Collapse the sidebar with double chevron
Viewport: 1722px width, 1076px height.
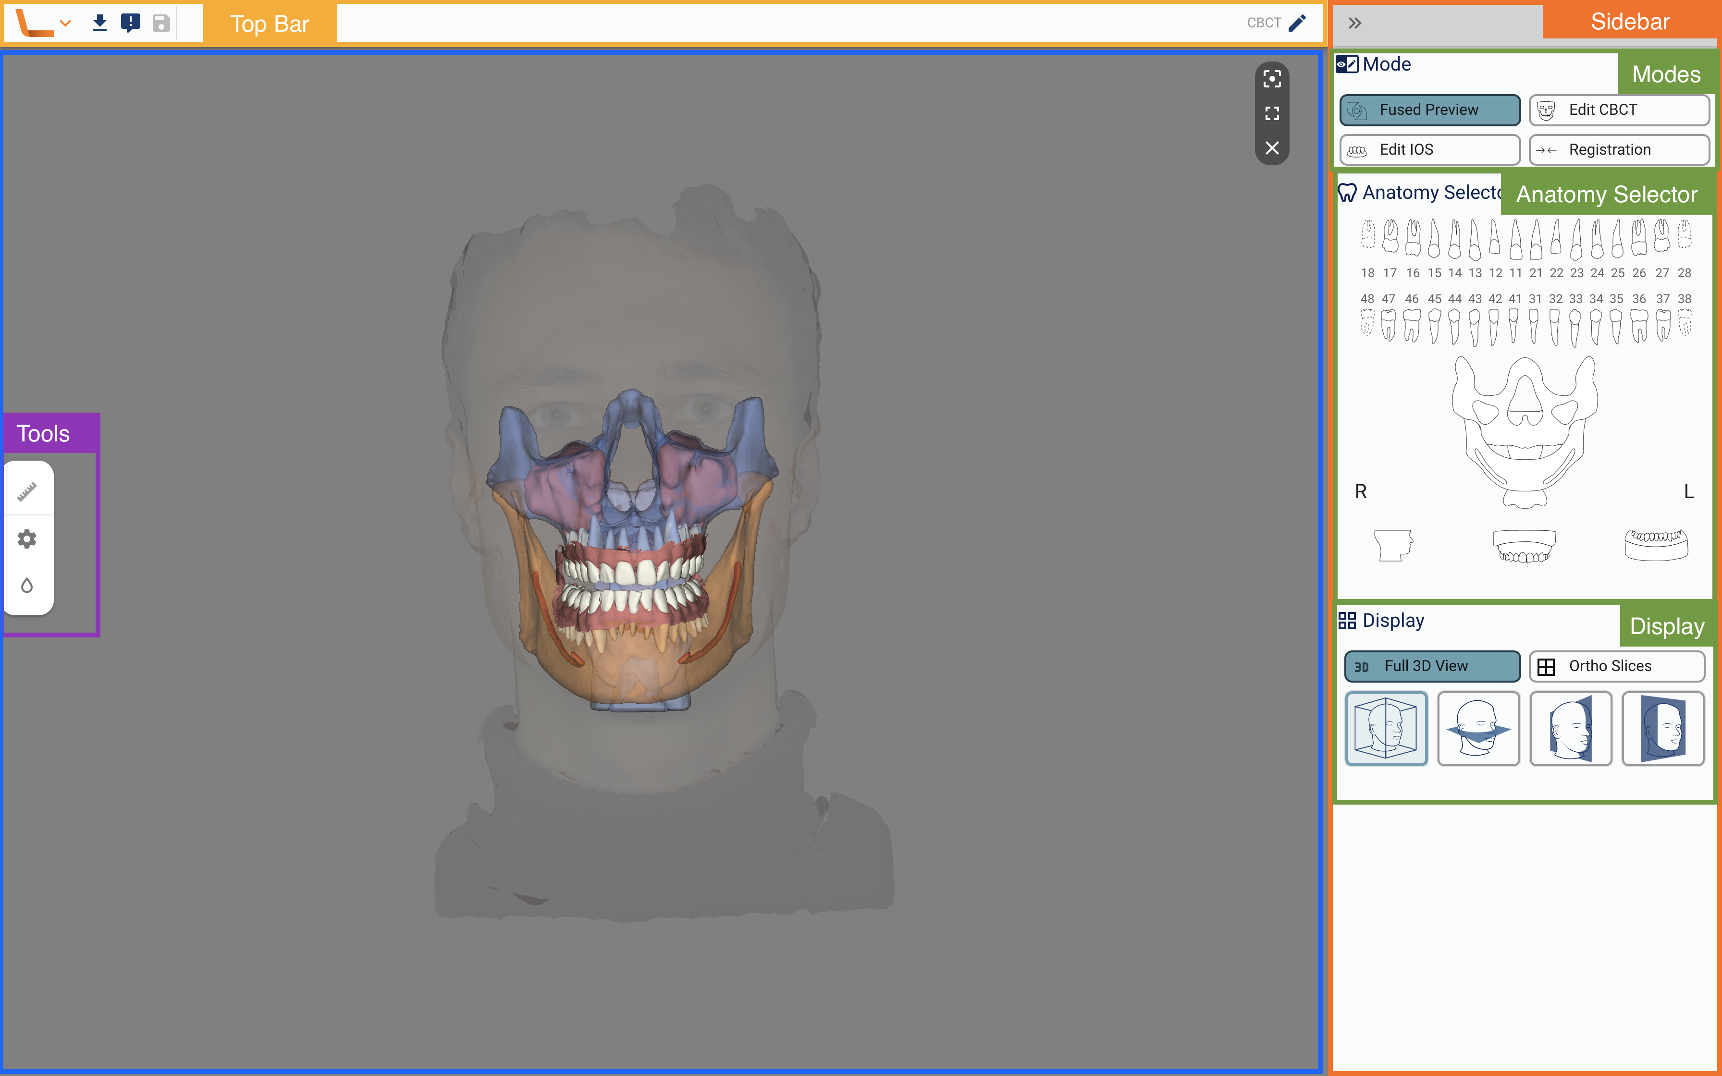point(1355,23)
